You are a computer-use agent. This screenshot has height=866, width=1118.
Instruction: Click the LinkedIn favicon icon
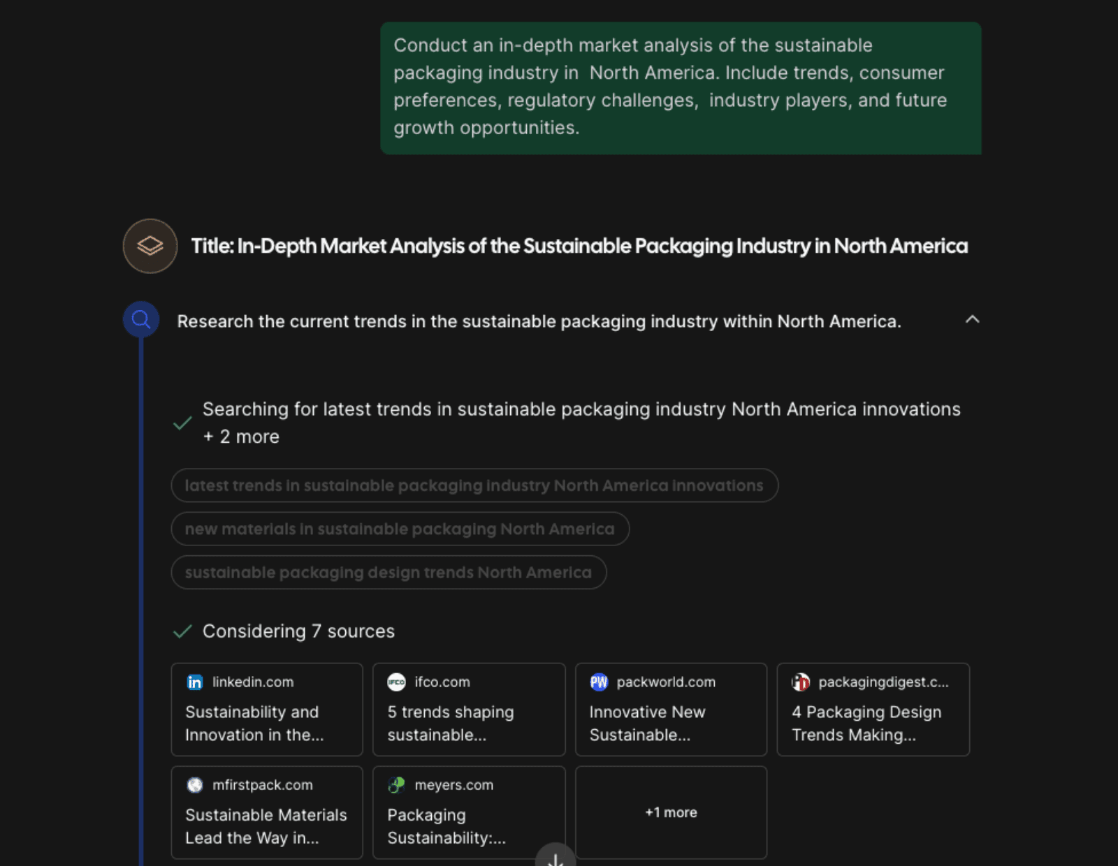pos(195,682)
